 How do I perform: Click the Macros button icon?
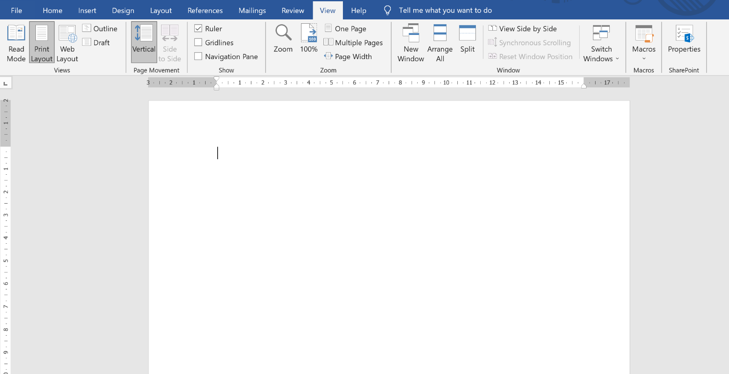(644, 34)
